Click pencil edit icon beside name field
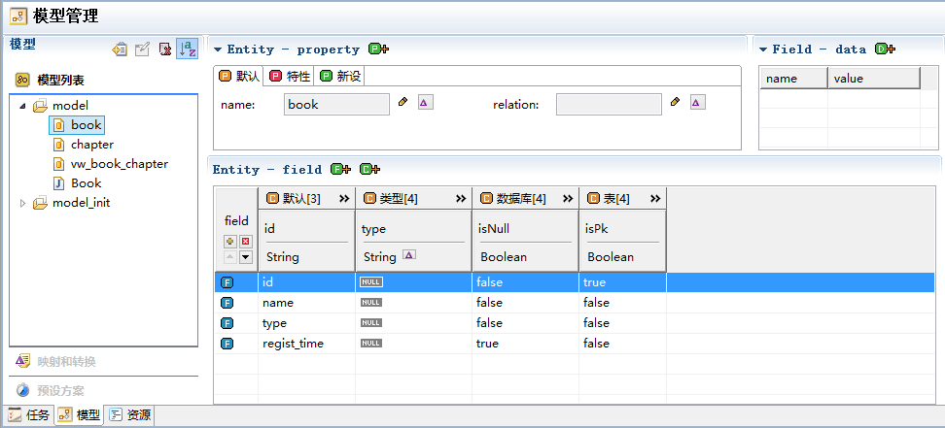Image resolution: width=945 pixels, height=428 pixels. pos(403,102)
